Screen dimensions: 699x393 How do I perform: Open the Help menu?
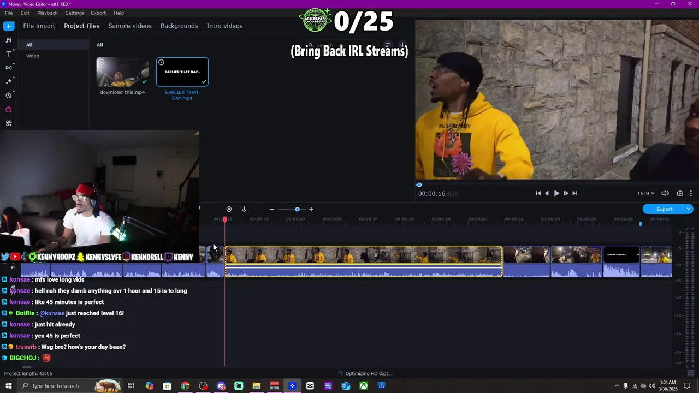(119, 13)
